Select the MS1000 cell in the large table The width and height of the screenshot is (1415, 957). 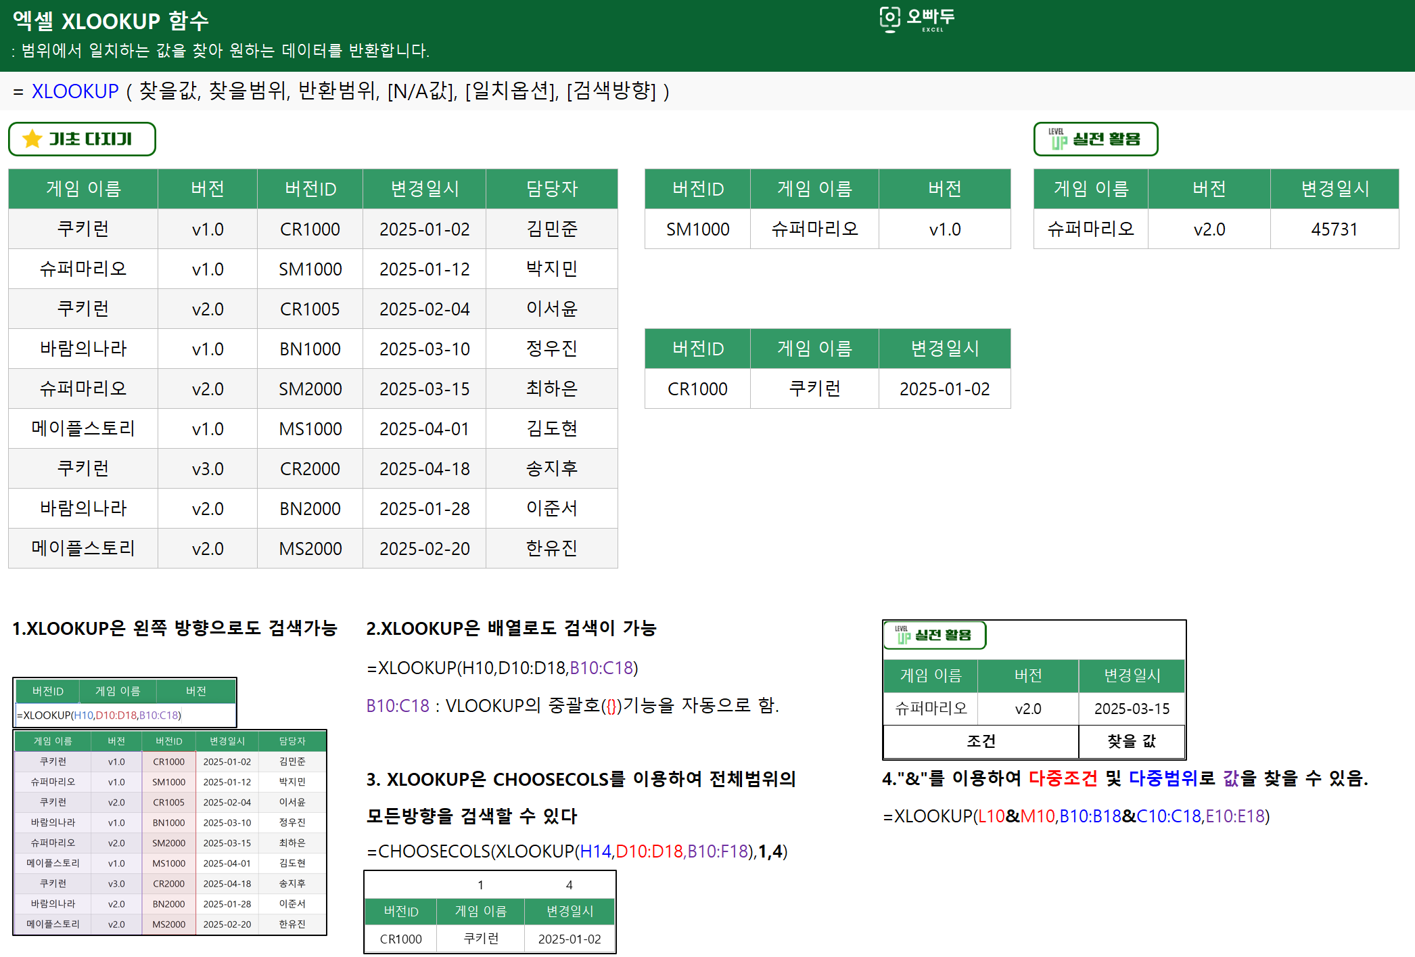[310, 428]
